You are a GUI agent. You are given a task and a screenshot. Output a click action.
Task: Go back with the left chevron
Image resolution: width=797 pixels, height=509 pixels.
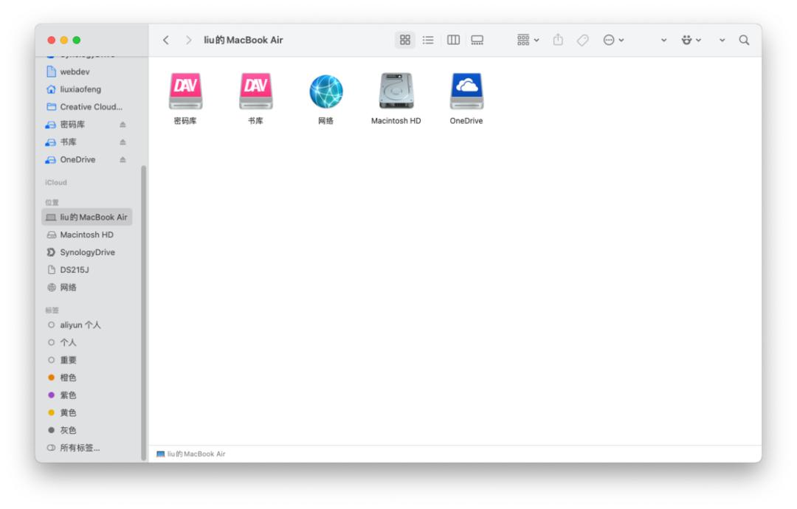click(x=166, y=40)
